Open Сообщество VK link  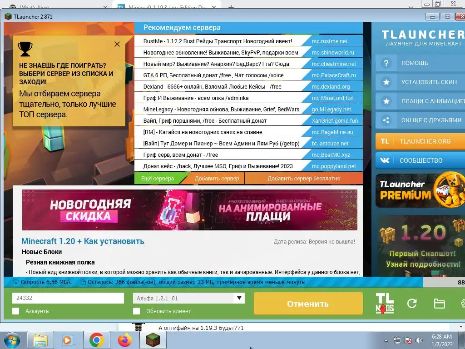click(420, 160)
